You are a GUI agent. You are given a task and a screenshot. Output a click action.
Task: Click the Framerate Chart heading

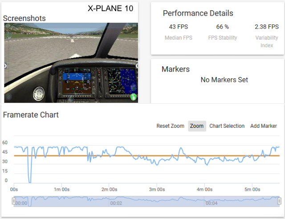pyautogui.click(x=31, y=115)
